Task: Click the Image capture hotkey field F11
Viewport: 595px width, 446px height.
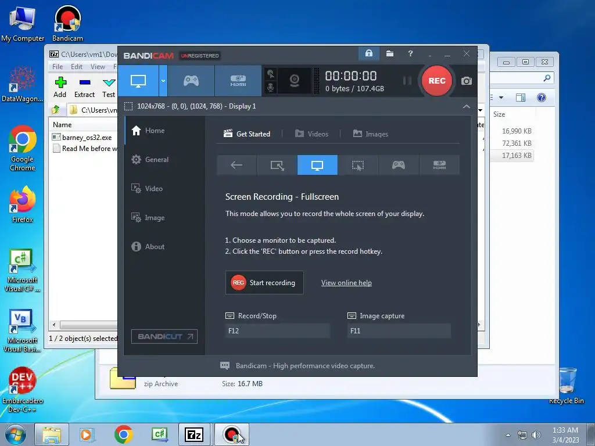Action: [x=399, y=330]
